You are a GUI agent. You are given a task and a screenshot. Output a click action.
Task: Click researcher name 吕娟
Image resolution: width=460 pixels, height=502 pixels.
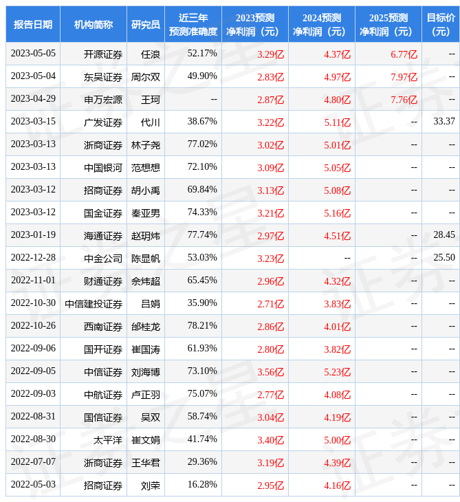pos(151,304)
